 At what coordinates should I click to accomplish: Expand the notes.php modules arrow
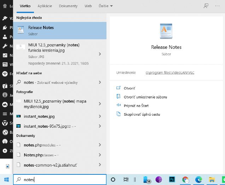click(100, 145)
